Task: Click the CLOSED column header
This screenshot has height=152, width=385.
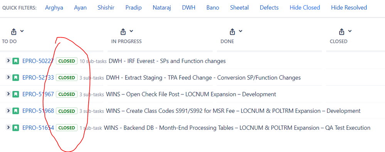Action: click(338, 41)
